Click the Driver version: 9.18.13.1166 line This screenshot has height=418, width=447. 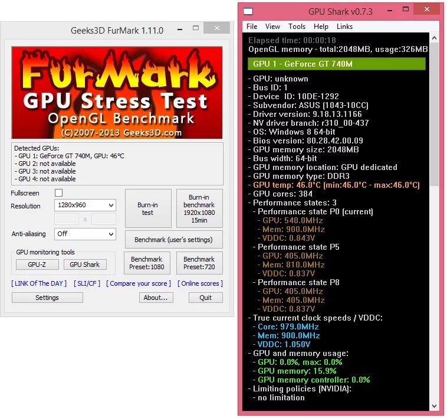tap(305, 114)
